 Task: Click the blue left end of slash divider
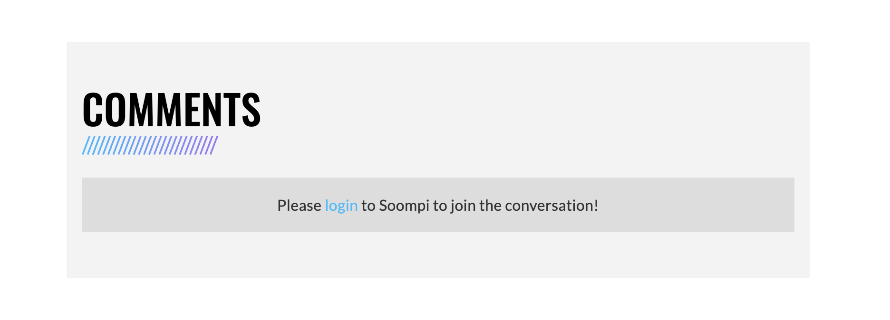(87, 145)
